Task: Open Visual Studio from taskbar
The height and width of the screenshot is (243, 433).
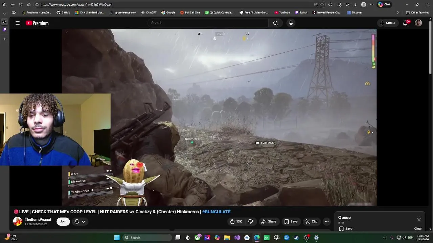Action: click(237, 238)
